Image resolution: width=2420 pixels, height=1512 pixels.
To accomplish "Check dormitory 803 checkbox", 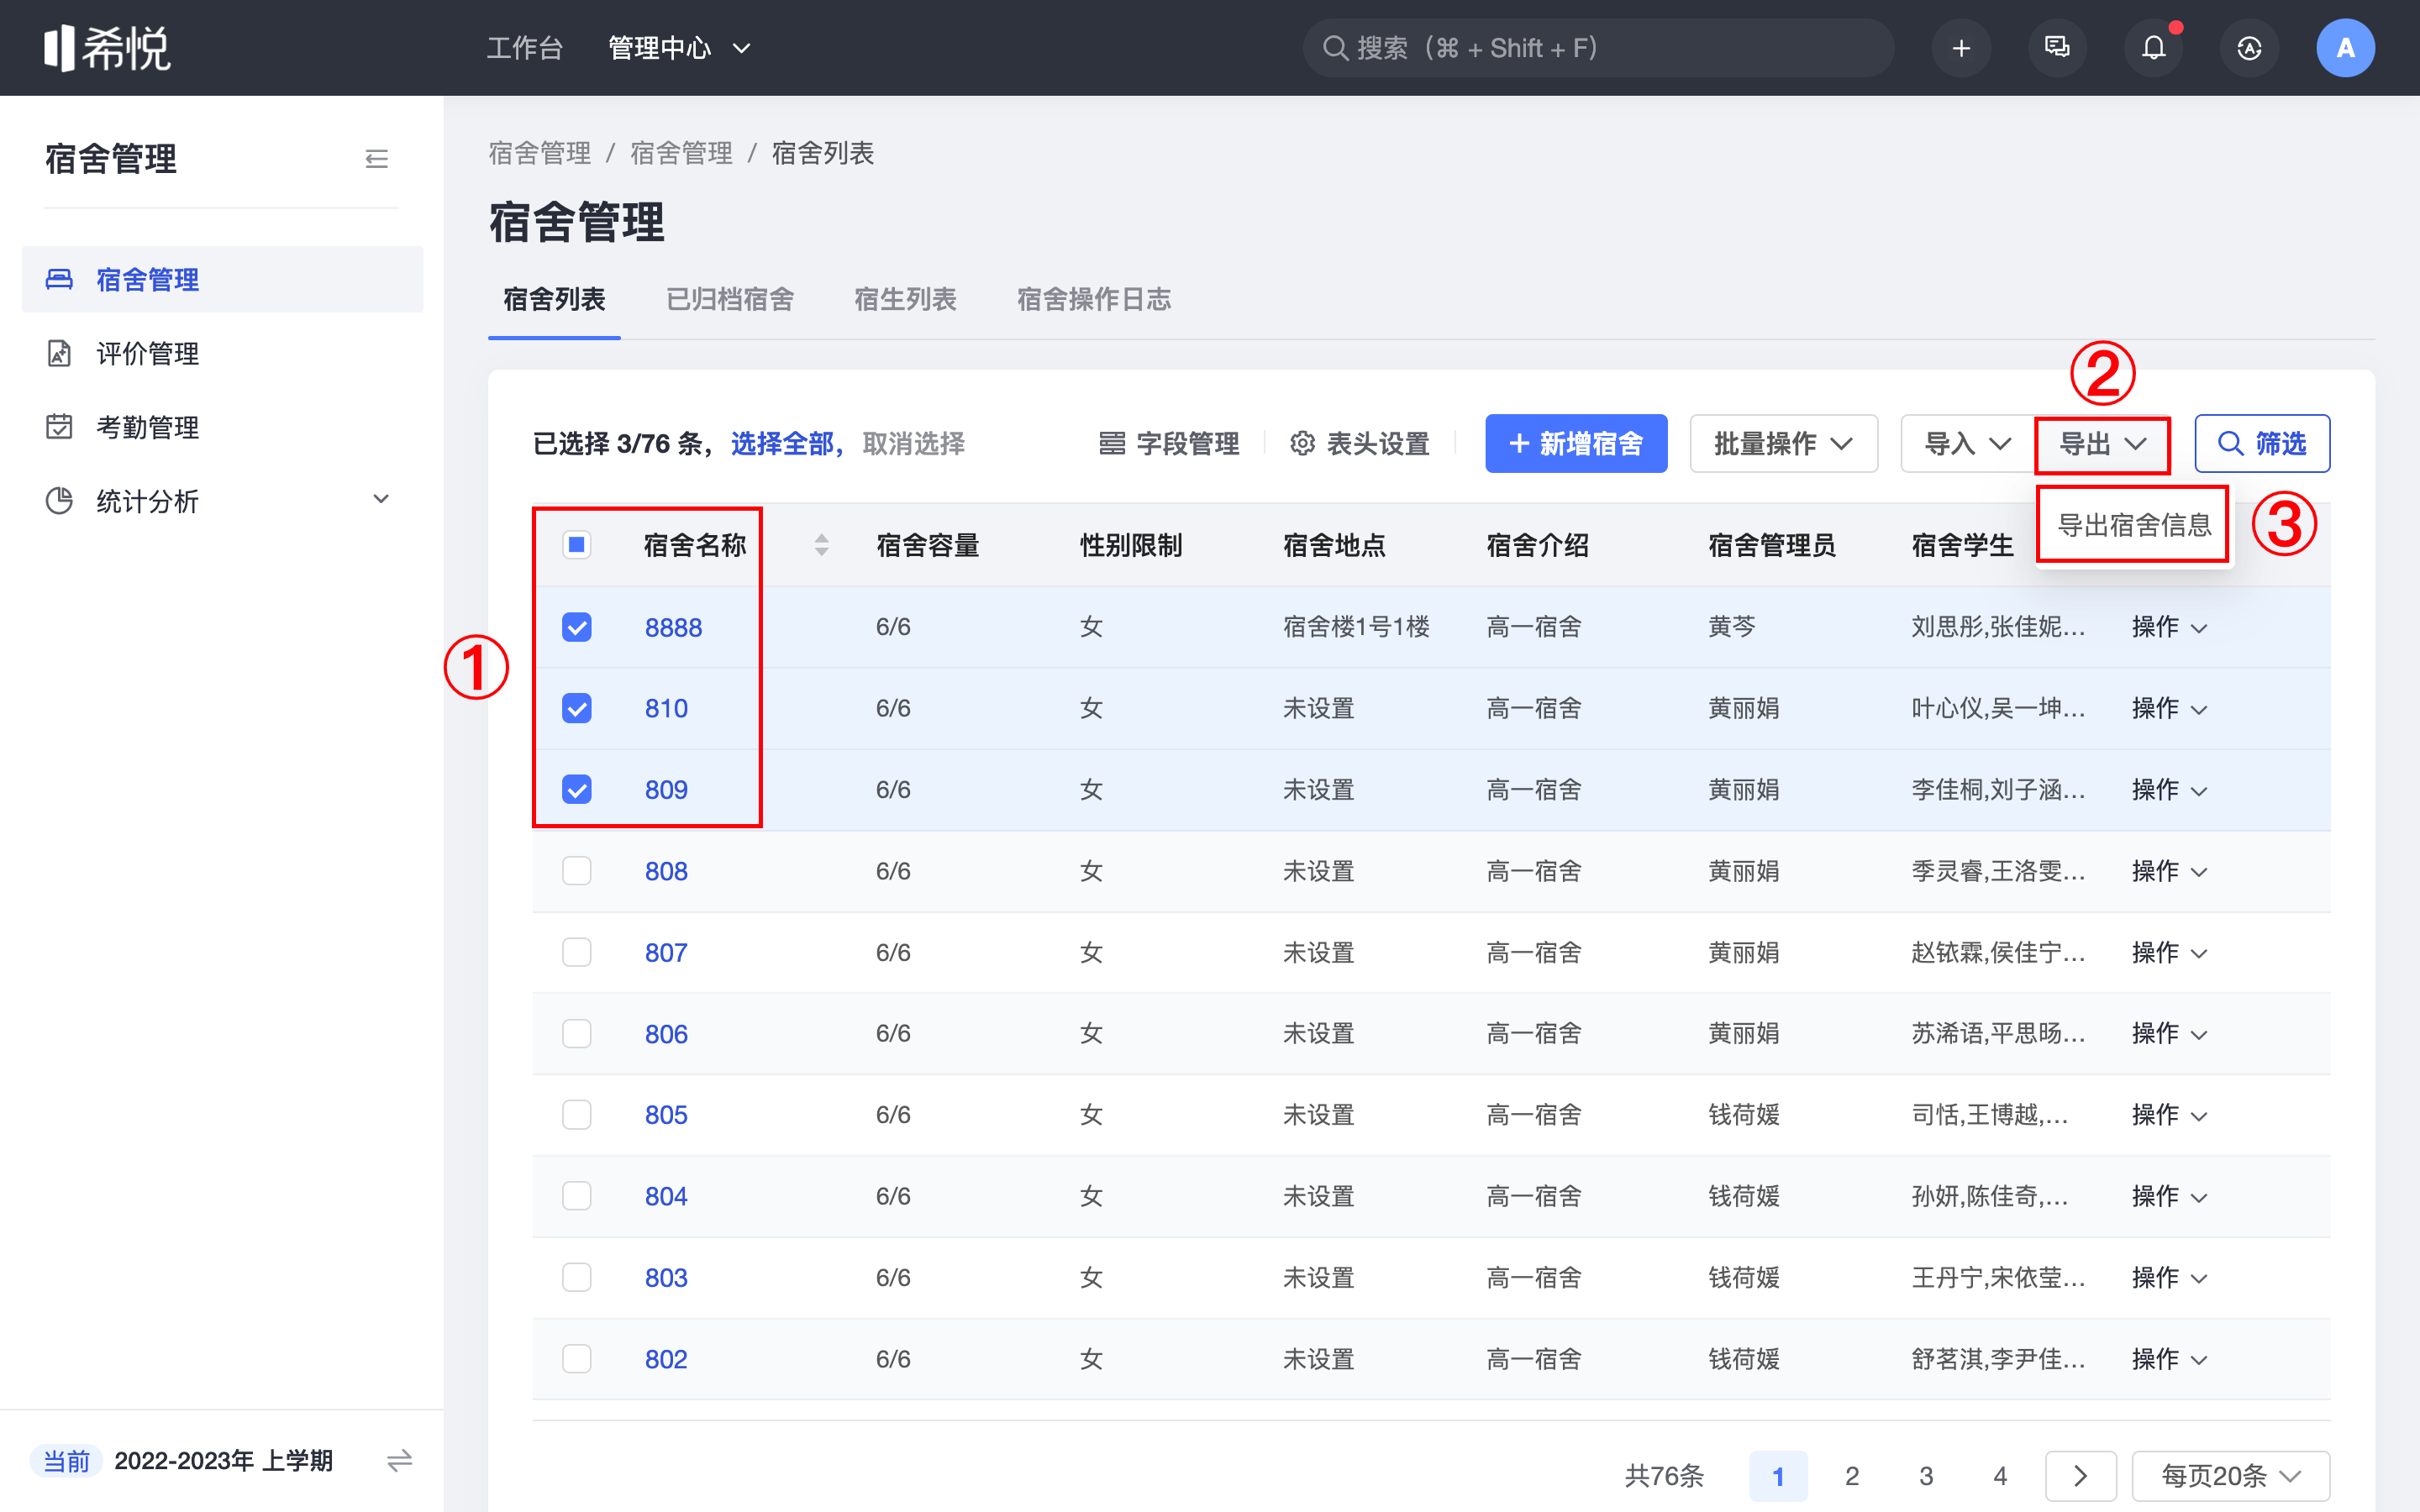I will tap(577, 1278).
